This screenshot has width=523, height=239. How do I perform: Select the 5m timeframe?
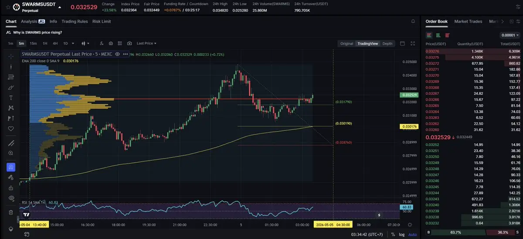pyautogui.click(x=21, y=44)
